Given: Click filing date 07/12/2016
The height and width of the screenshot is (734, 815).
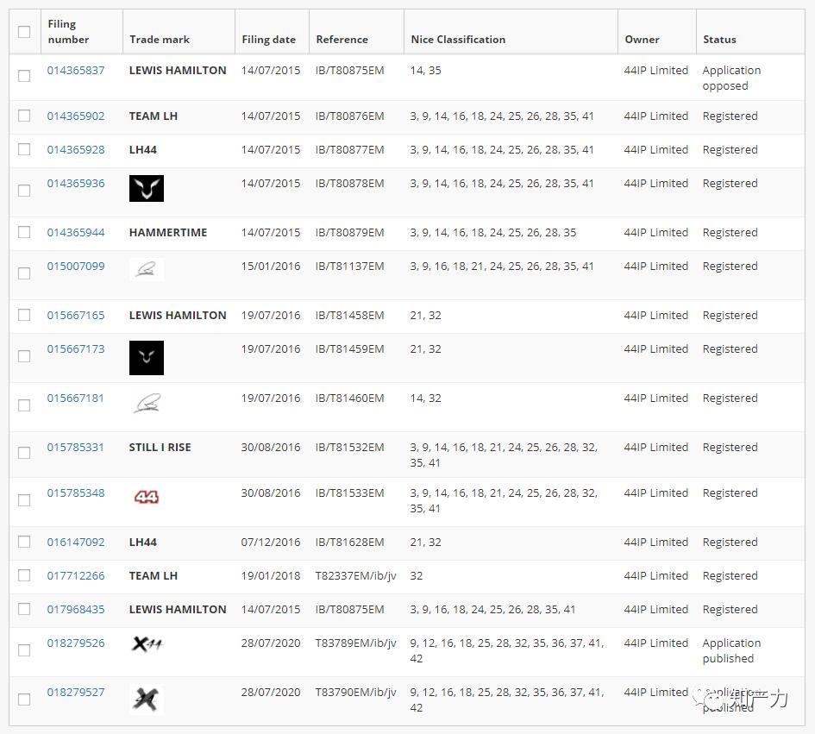Looking at the screenshot, I should [271, 543].
